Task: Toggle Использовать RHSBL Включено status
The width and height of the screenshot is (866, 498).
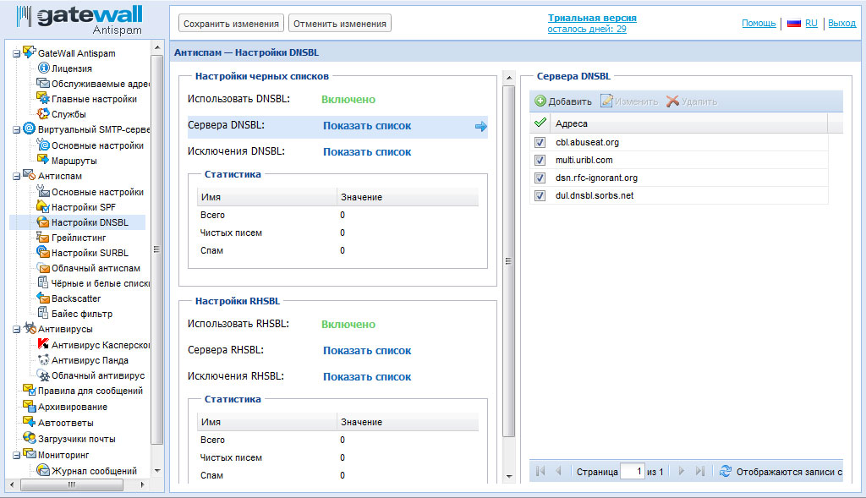Action: (348, 325)
